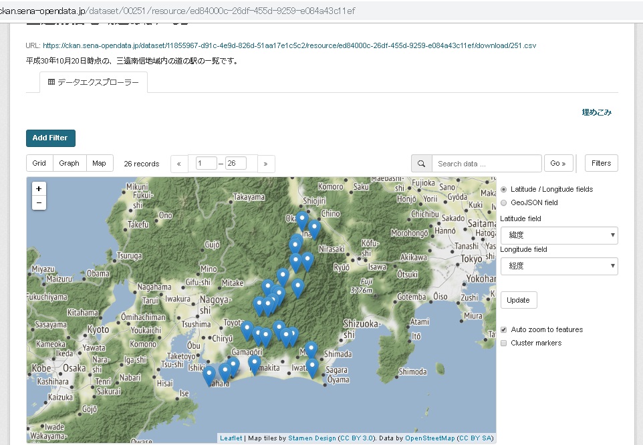Click the map zoom in plus button

click(39, 189)
